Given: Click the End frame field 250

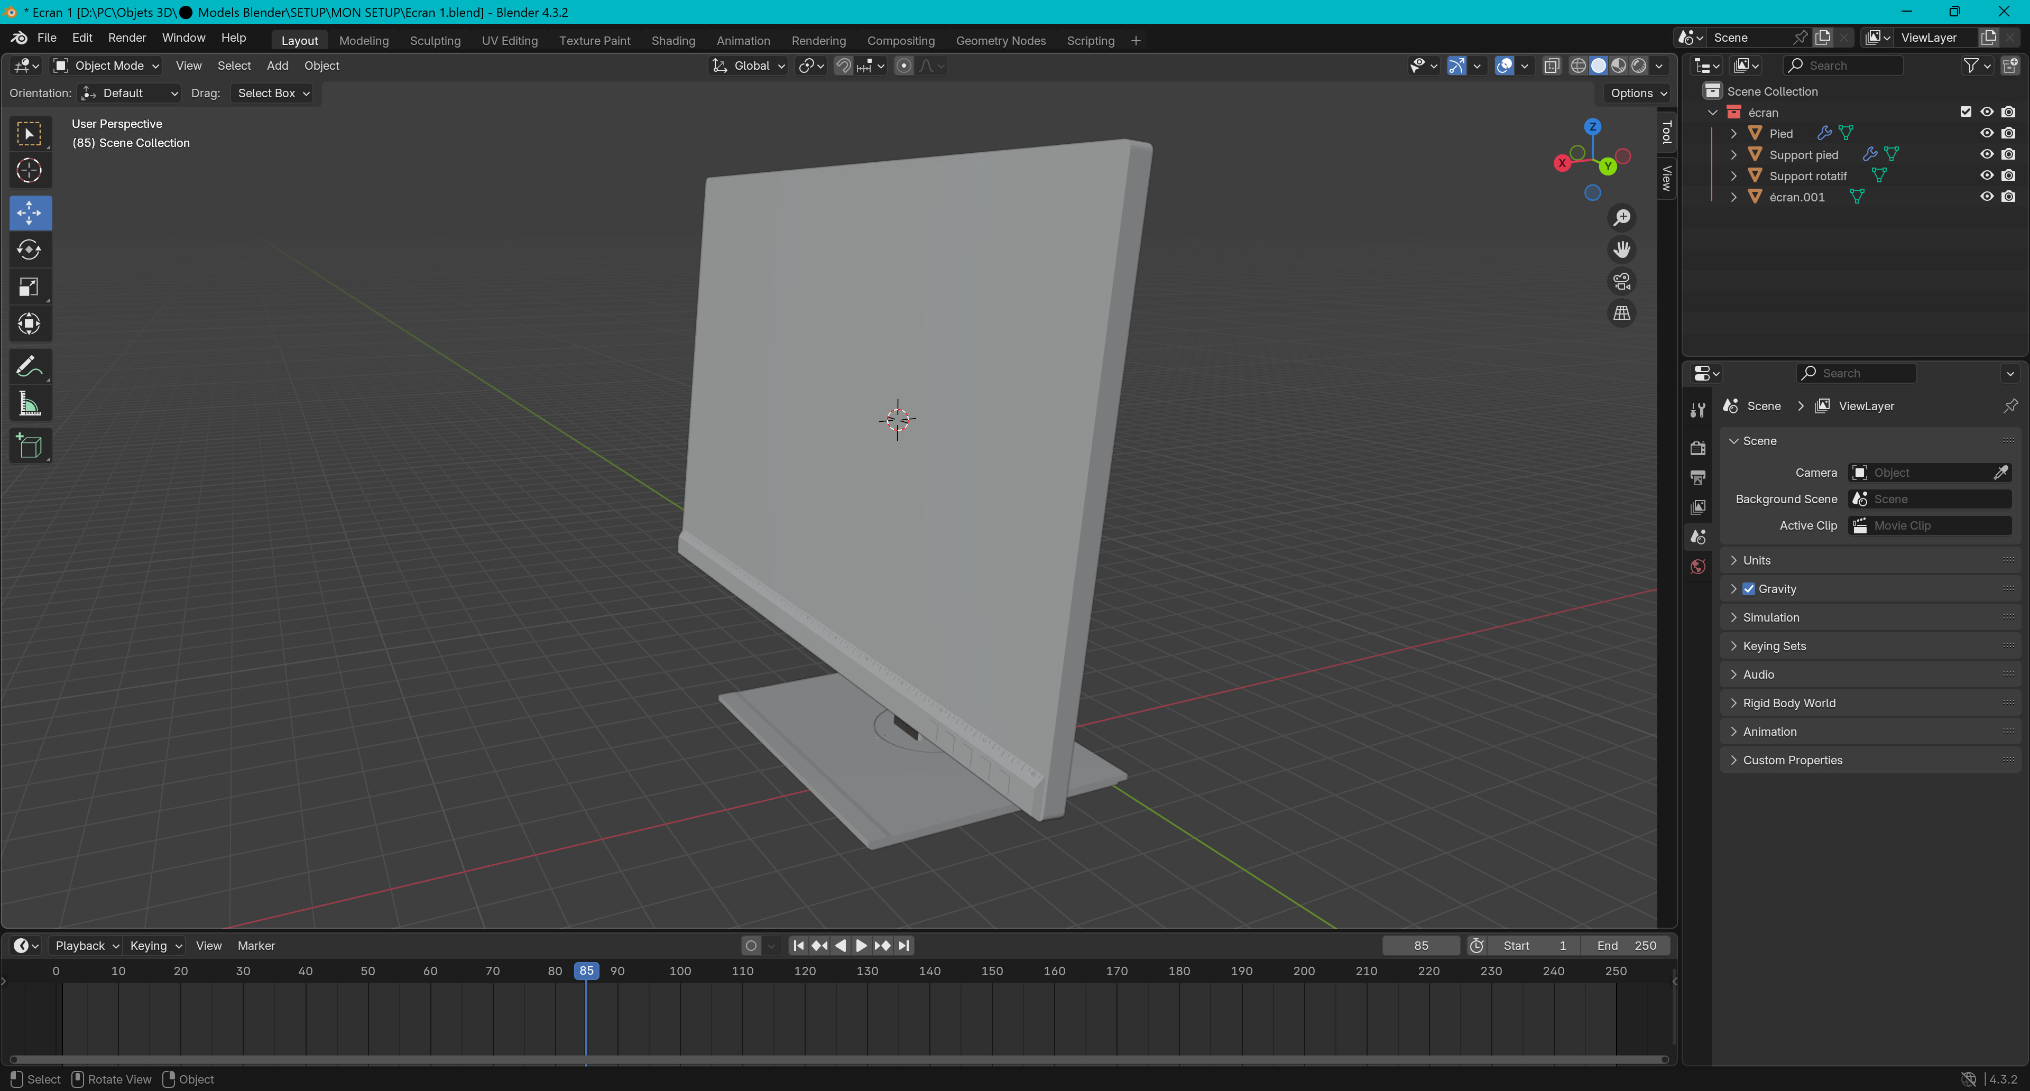Looking at the screenshot, I should pyautogui.click(x=1626, y=945).
